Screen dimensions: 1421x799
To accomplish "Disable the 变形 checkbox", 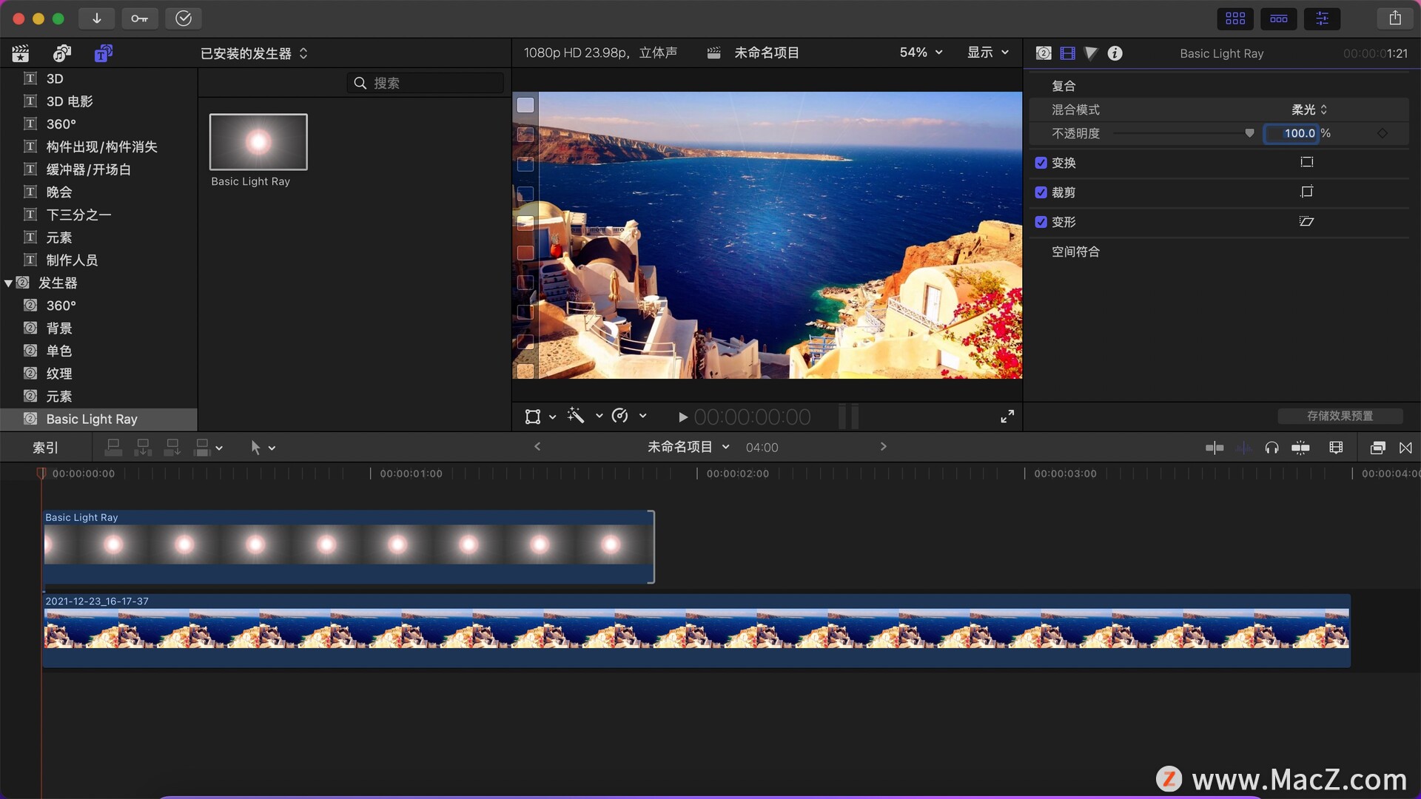I will pos(1041,222).
